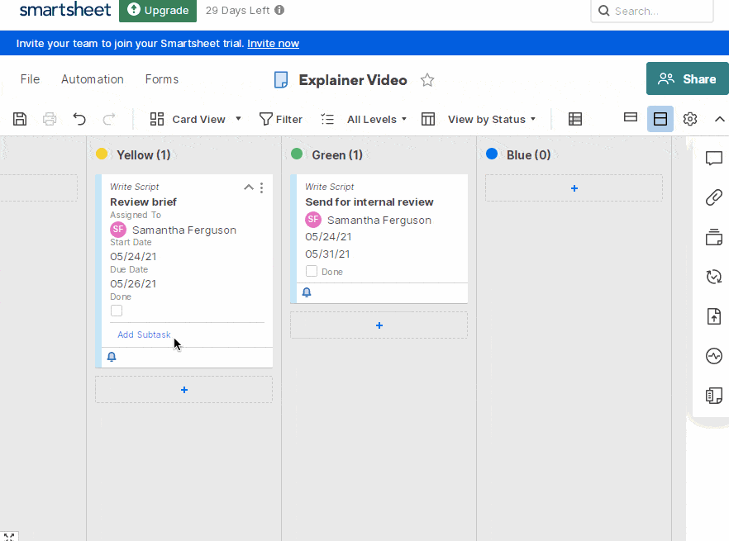
Task: Click inside the Search field
Action: [657, 11]
